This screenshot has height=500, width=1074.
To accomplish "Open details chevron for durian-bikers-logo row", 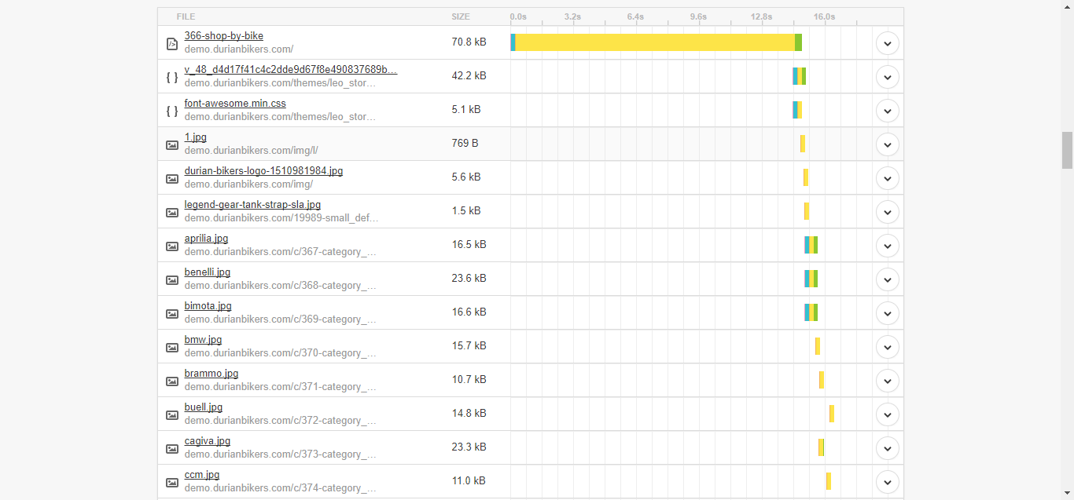I will point(887,178).
